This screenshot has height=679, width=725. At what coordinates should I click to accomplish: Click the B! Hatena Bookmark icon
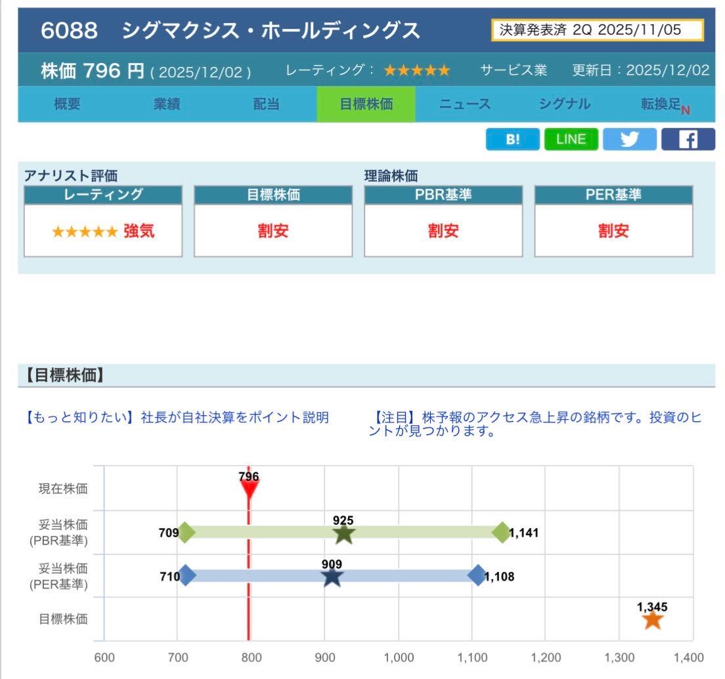[x=513, y=138]
